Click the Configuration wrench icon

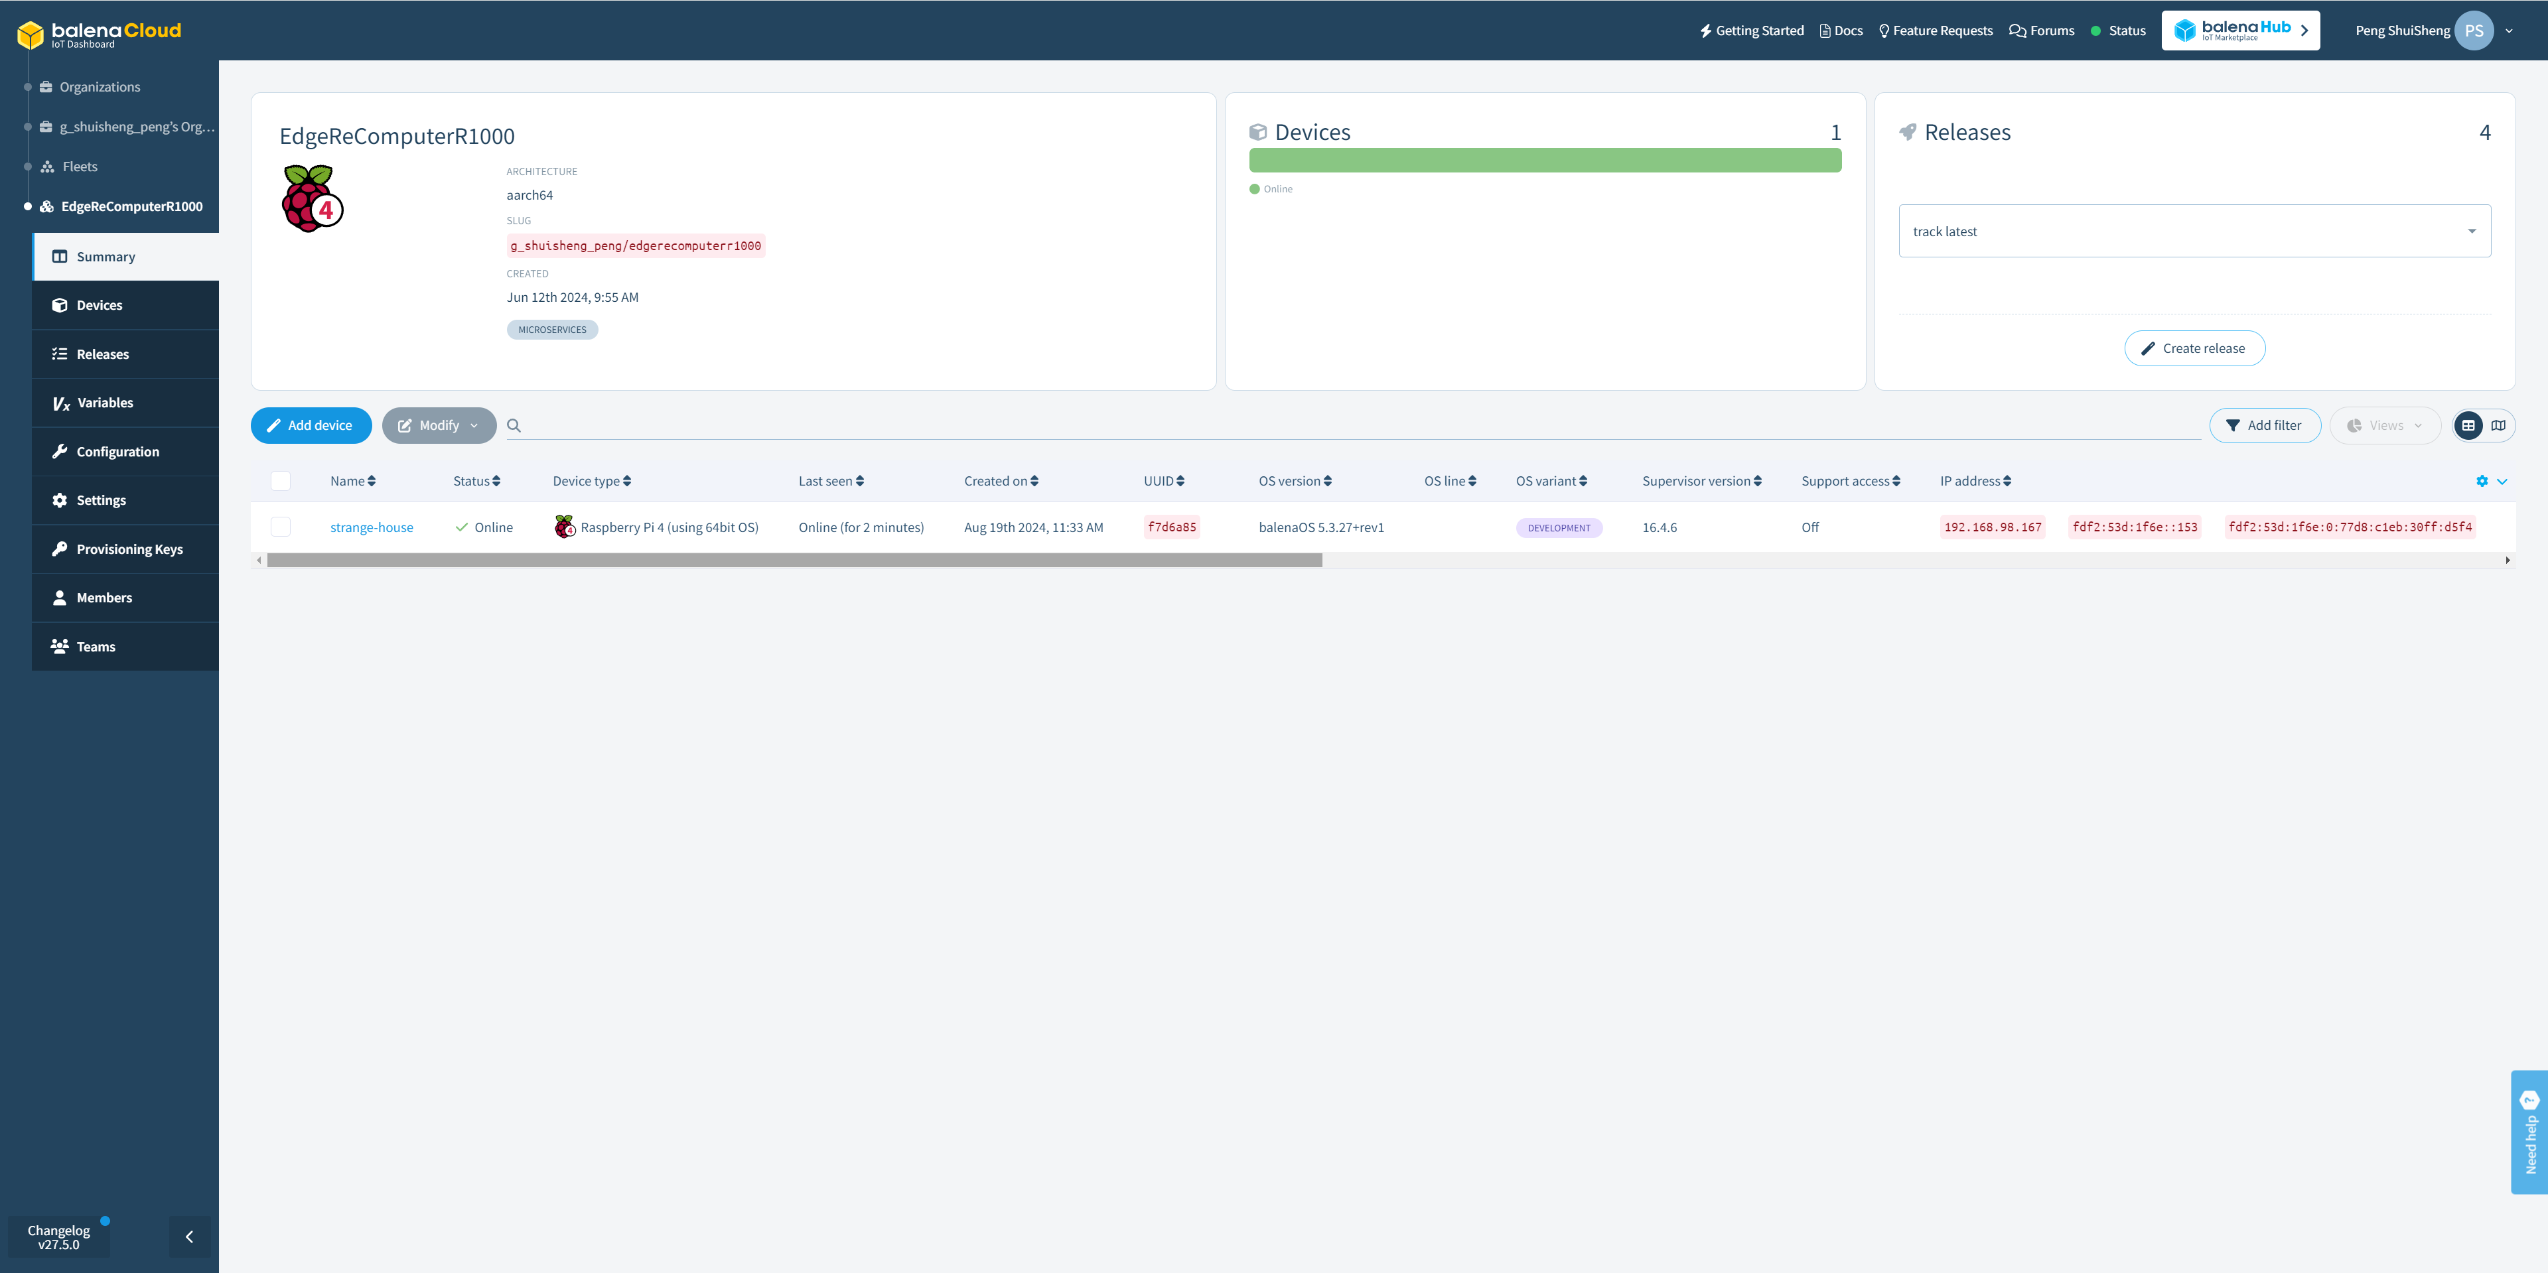point(59,451)
